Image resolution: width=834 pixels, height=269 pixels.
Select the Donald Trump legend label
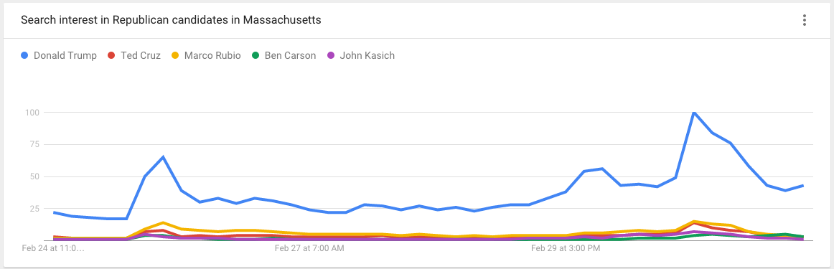(65, 55)
